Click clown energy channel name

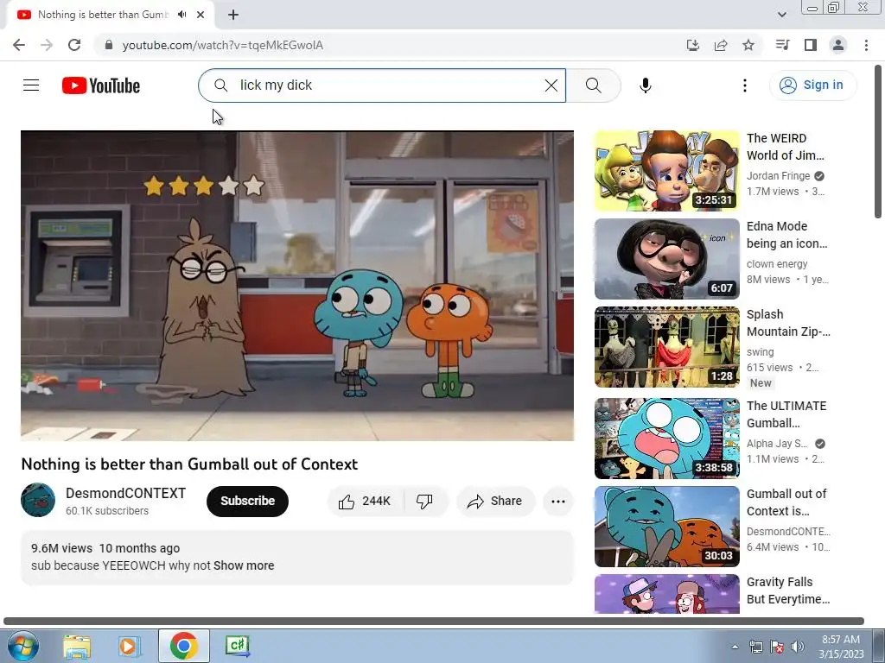click(x=777, y=264)
